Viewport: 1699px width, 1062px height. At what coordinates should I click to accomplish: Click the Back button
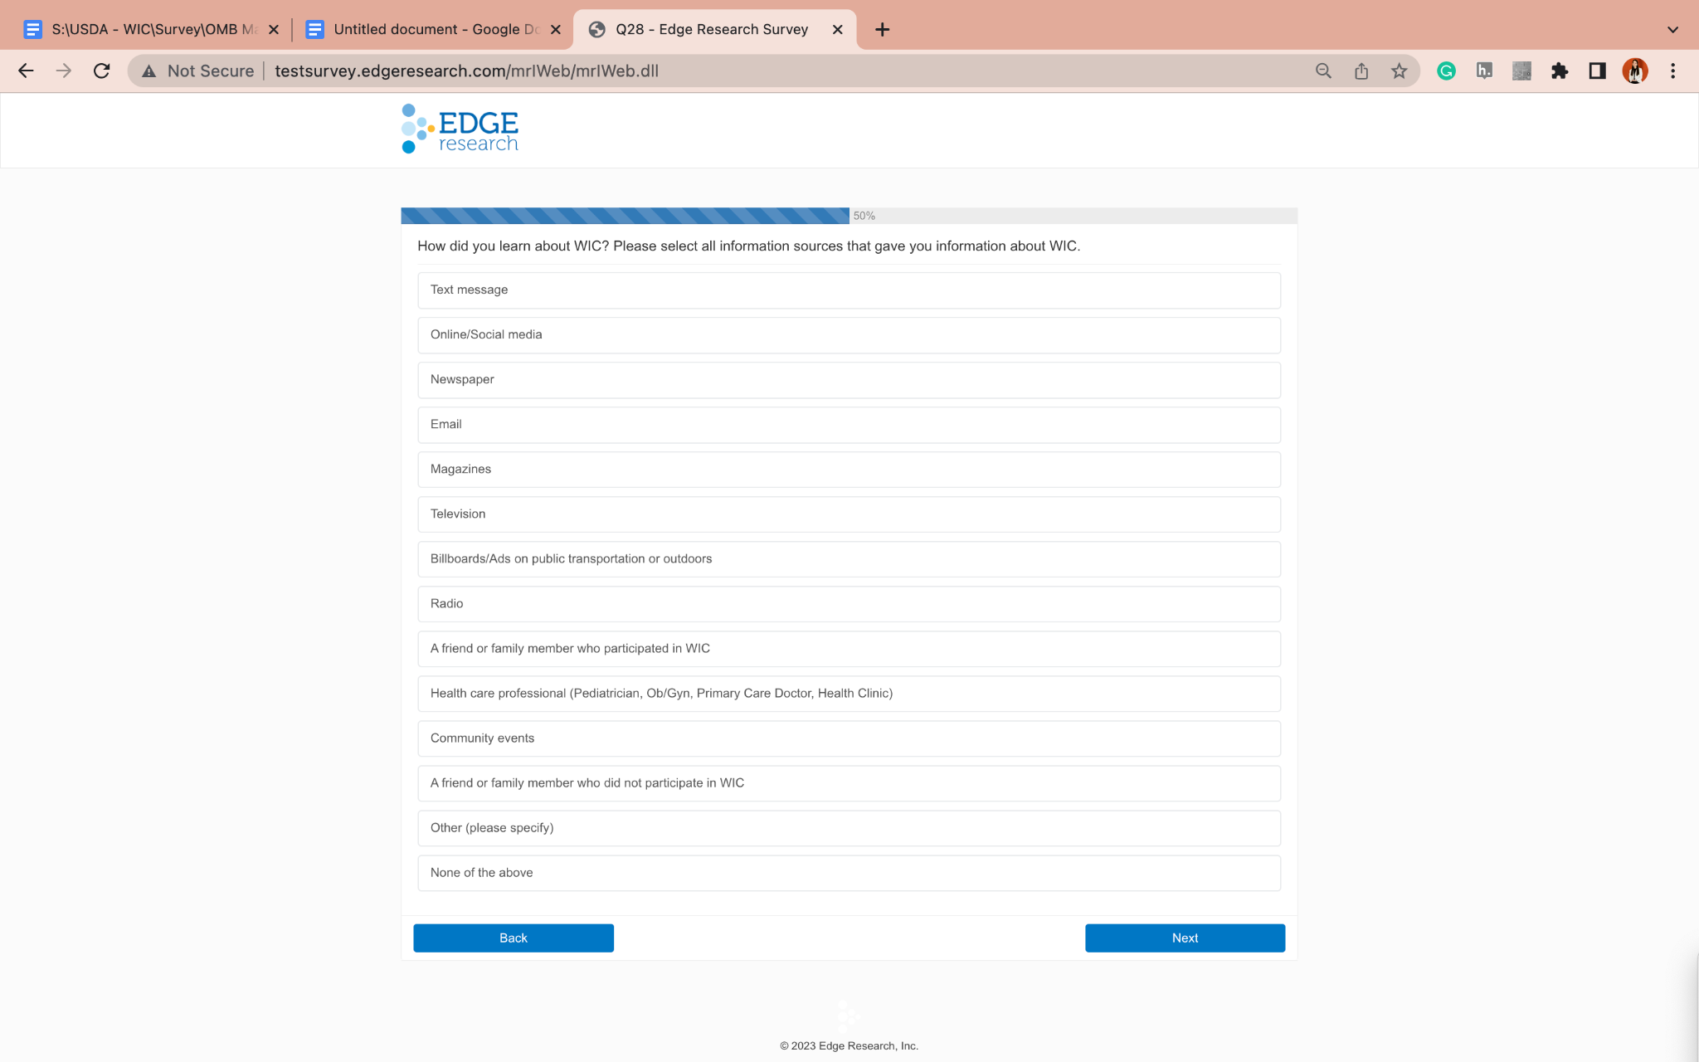pos(513,938)
